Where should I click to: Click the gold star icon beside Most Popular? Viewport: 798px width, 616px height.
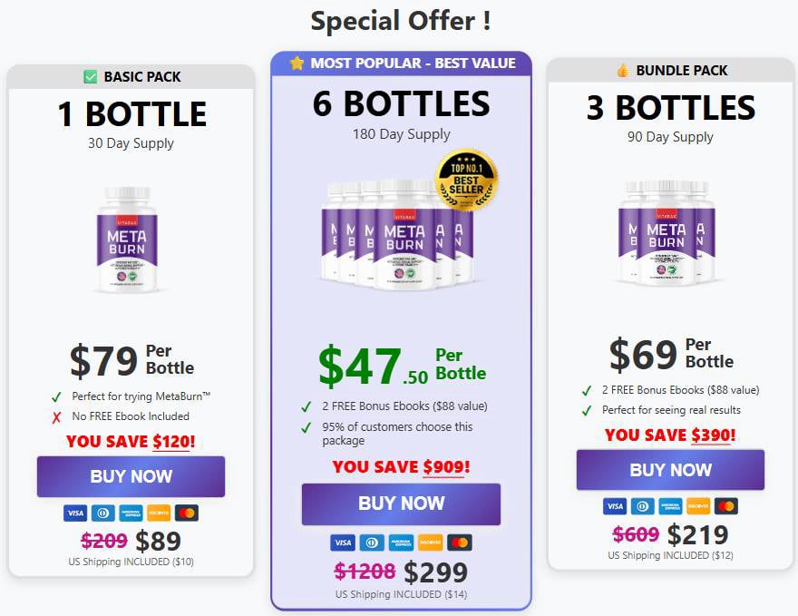(297, 64)
